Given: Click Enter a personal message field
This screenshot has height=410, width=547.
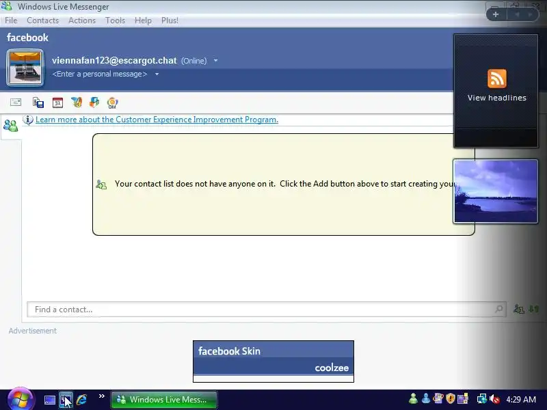Looking at the screenshot, I should click(x=100, y=74).
